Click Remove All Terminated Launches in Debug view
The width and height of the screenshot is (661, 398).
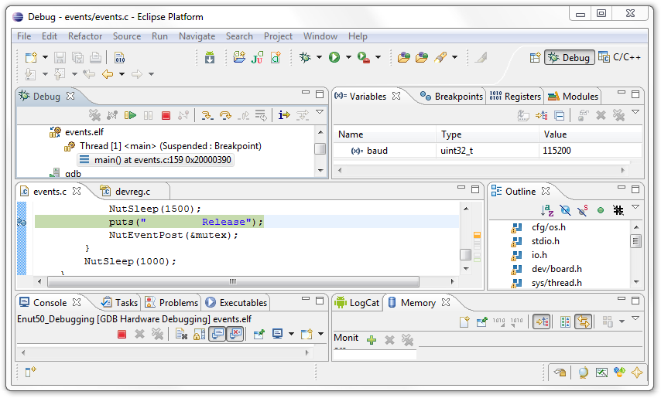(x=94, y=115)
